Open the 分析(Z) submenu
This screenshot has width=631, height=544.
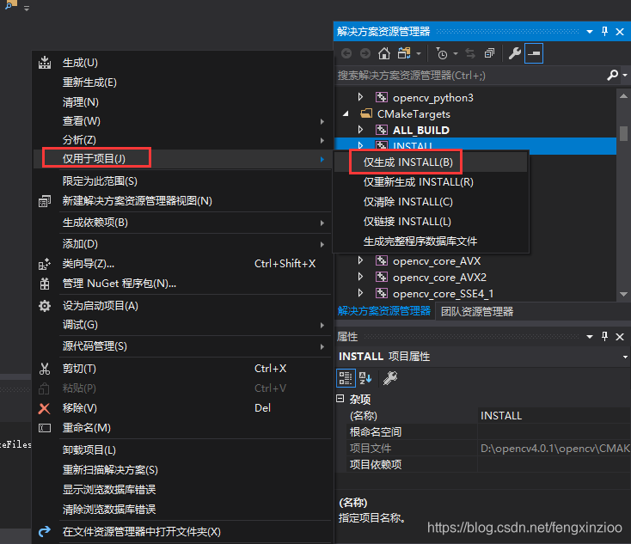point(183,140)
